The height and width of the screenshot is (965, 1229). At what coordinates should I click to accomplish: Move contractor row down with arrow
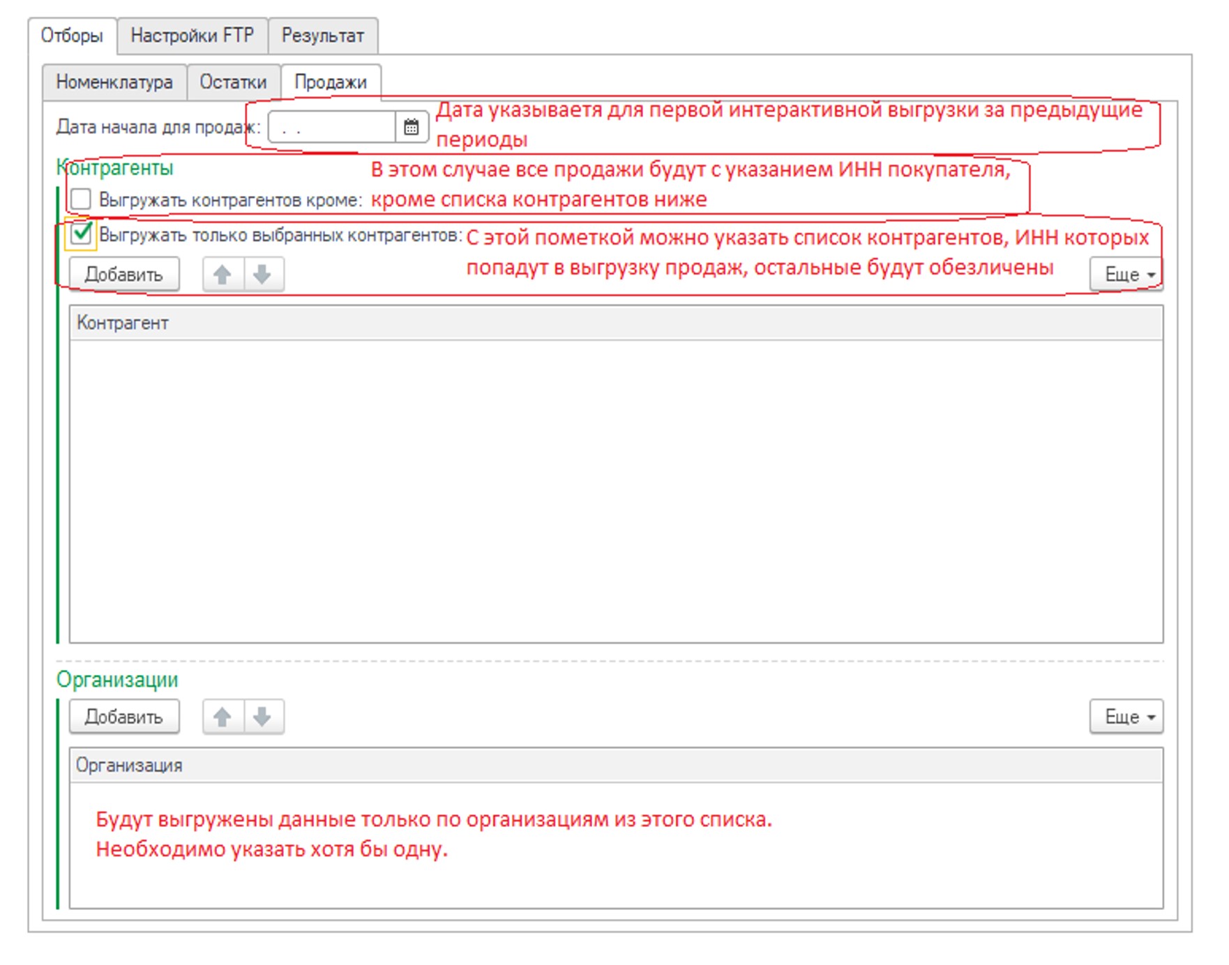coord(263,274)
